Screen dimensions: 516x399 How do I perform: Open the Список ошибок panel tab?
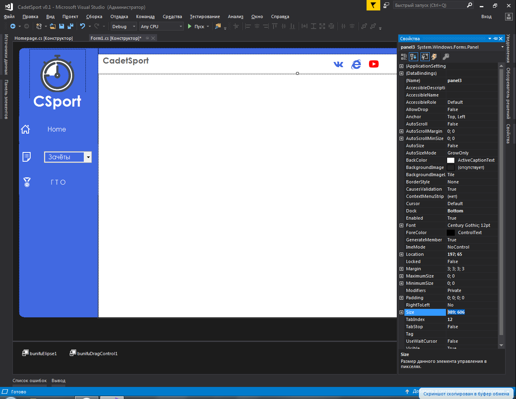pos(29,380)
